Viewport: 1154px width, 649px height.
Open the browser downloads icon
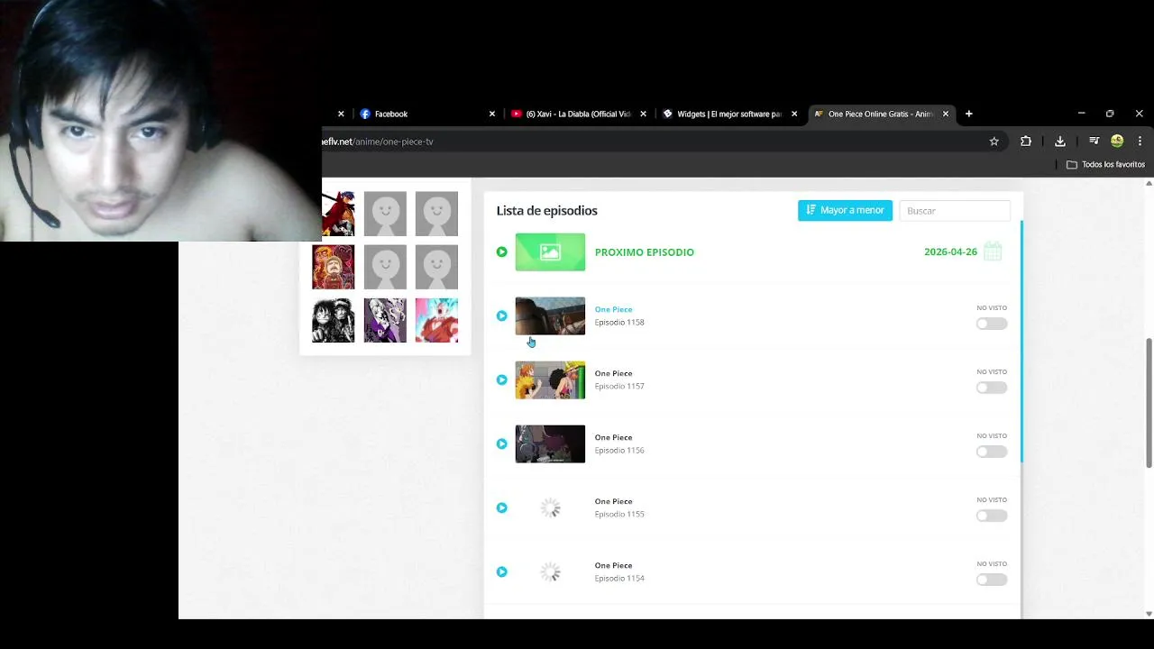click(x=1060, y=141)
